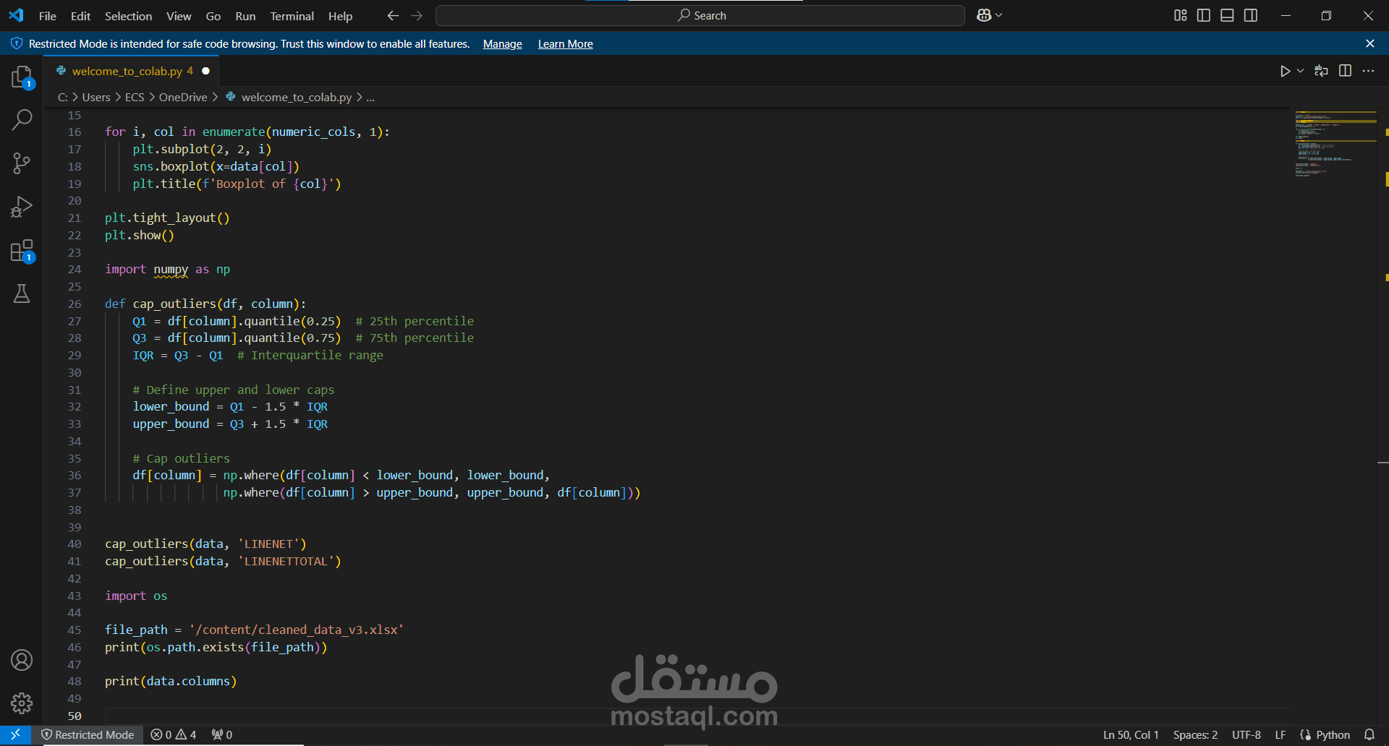Image resolution: width=1389 pixels, height=746 pixels.
Task: Open the Accounts icon
Action: (x=22, y=660)
